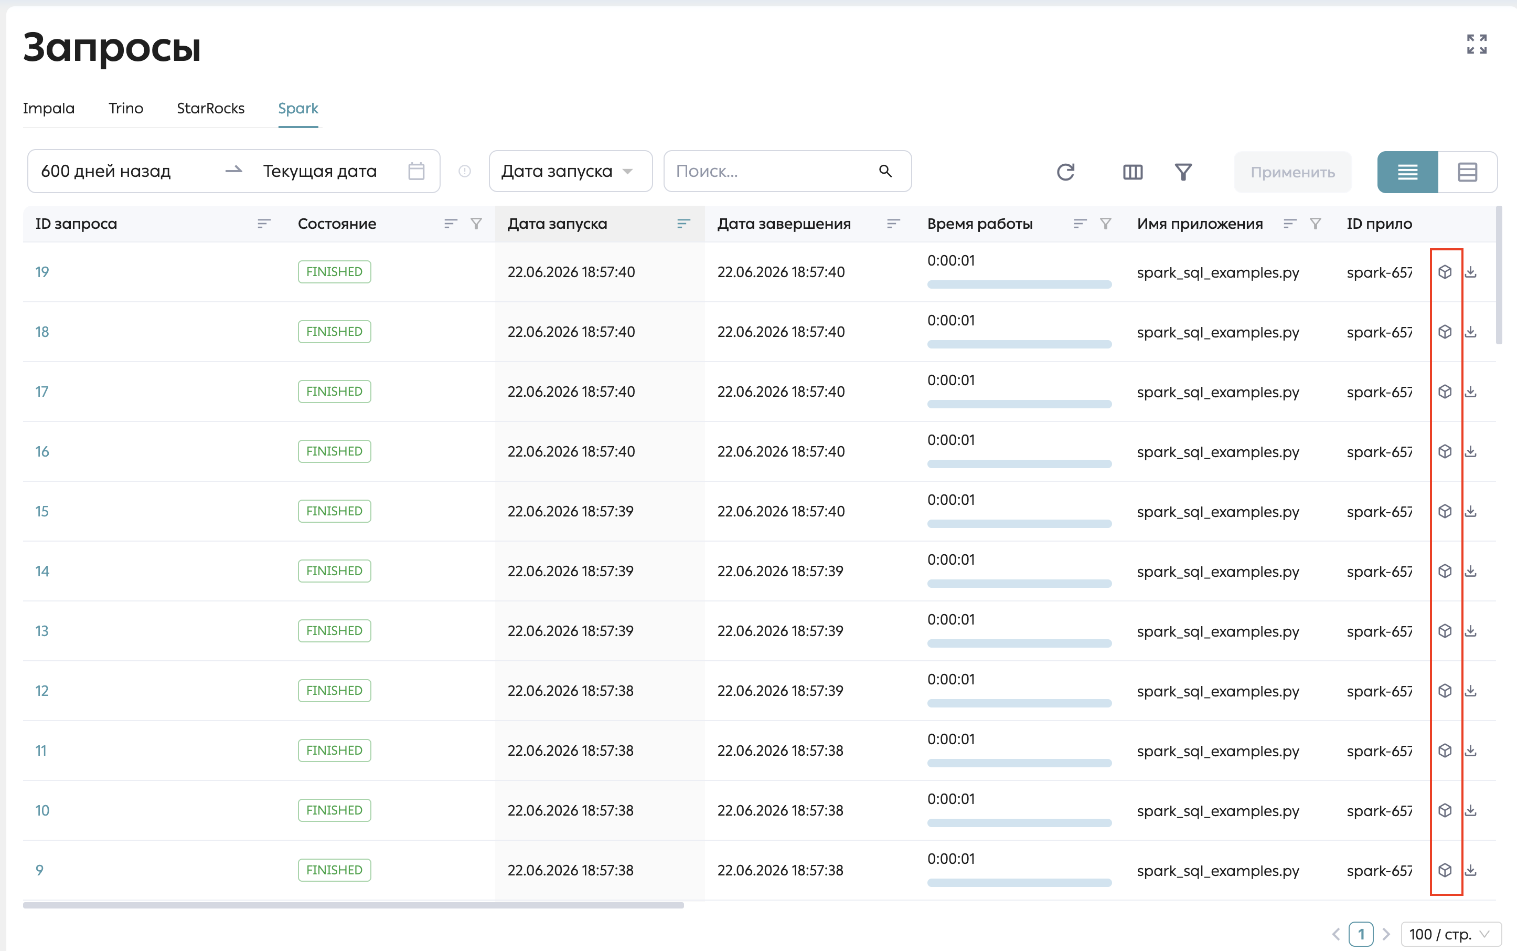Open query ID 9 link

40,870
